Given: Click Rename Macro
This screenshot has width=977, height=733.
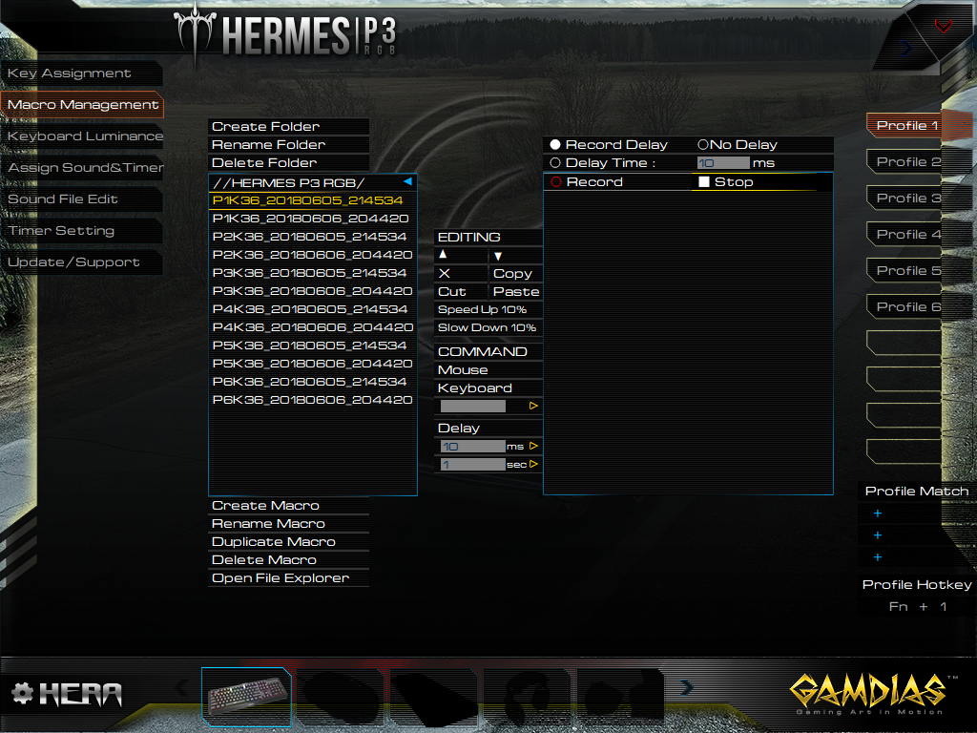Looking at the screenshot, I should (x=288, y=524).
